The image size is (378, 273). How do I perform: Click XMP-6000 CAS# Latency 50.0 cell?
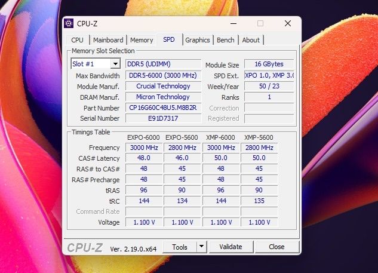click(221, 158)
